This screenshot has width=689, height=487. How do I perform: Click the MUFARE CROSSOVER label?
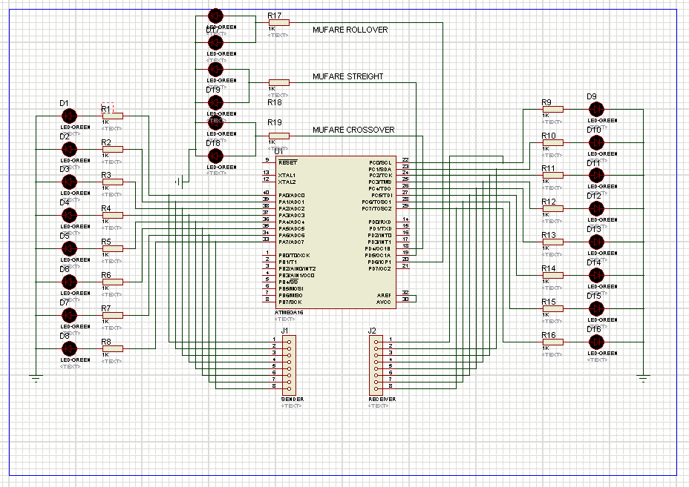[353, 130]
